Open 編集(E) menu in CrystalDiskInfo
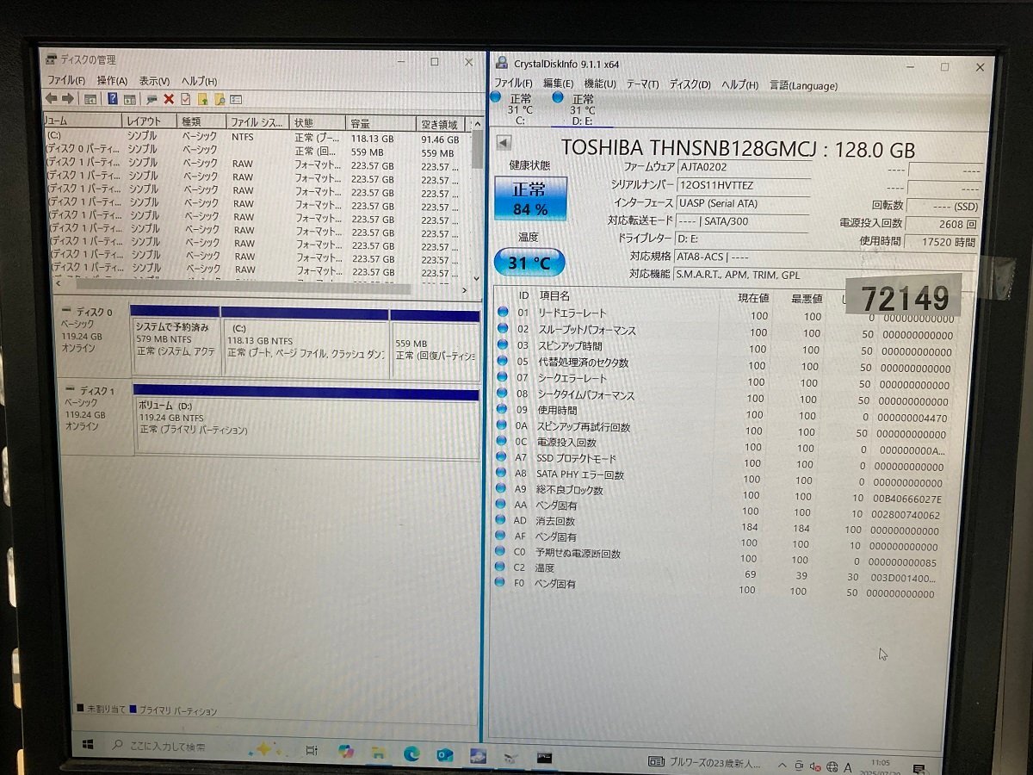Screen dimensions: 1033x775 point(558,84)
